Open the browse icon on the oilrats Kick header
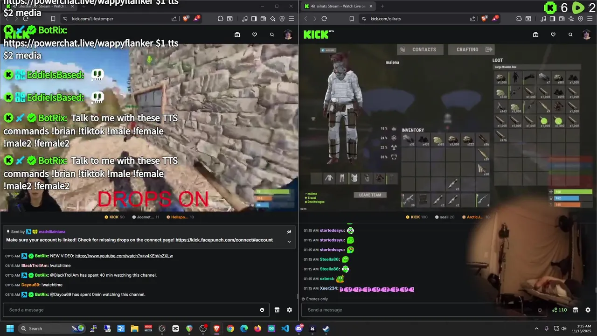The image size is (597, 336). click(x=535, y=35)
